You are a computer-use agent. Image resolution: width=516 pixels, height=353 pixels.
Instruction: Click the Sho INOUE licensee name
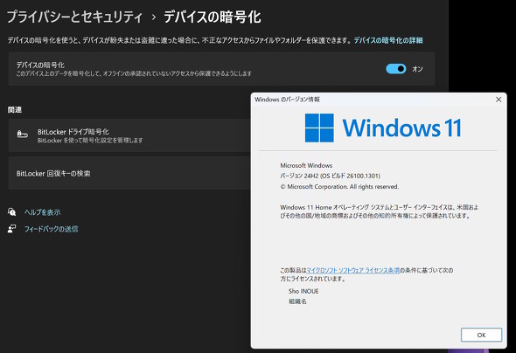pos(303,291)
